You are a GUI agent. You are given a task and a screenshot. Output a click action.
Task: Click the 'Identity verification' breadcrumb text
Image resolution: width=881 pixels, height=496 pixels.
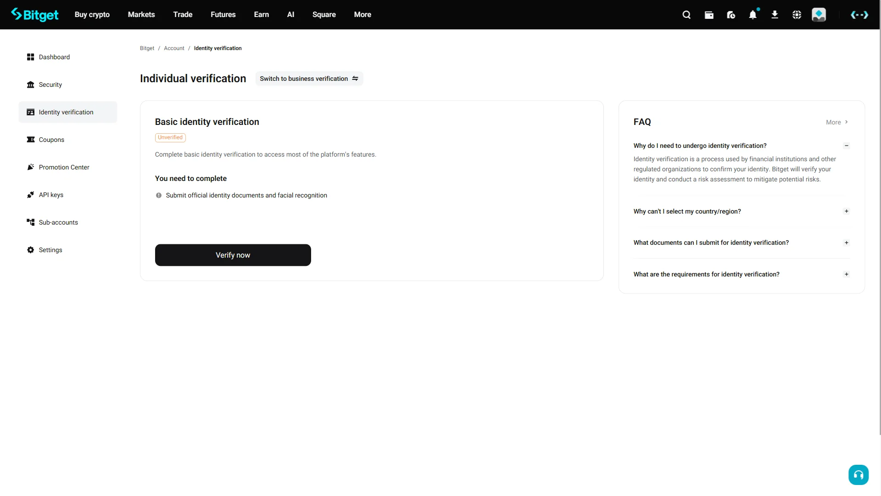217,48
